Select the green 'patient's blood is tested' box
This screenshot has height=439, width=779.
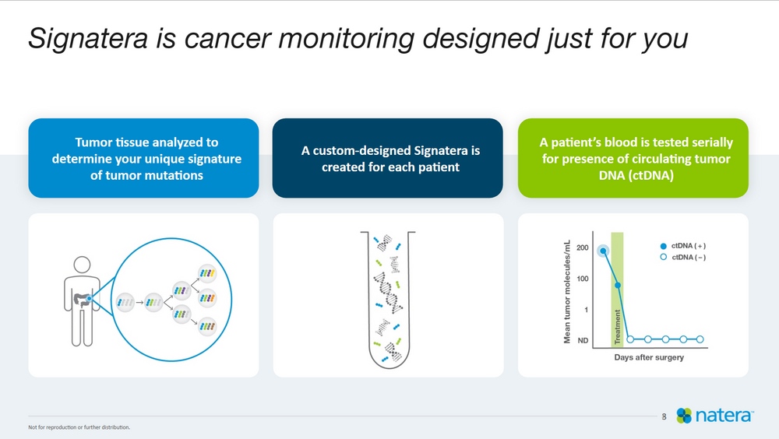[x=633, y=158]
